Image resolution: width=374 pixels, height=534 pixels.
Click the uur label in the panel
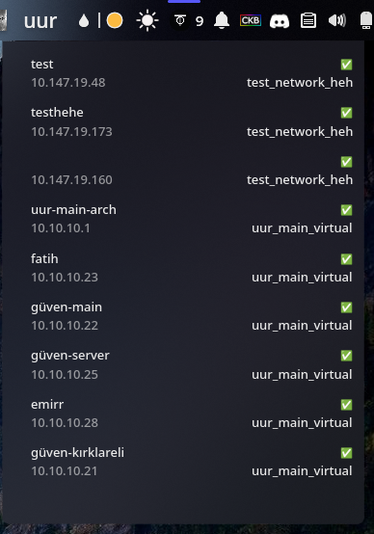(x=40, y=21)
